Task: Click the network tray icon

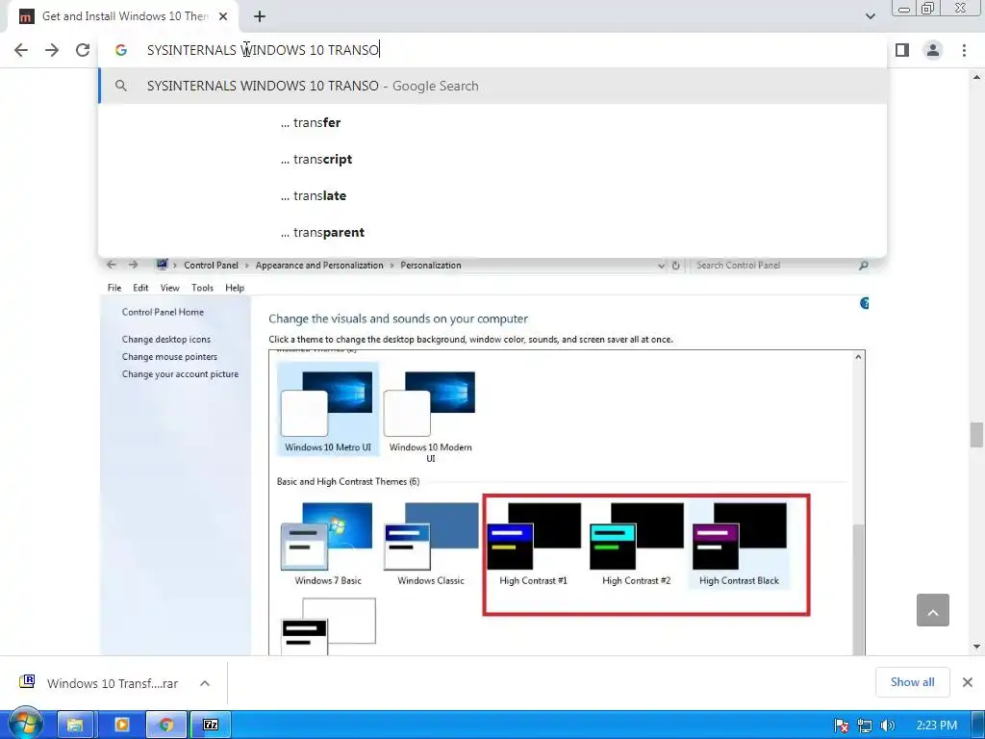Action: tap(865, 726)
